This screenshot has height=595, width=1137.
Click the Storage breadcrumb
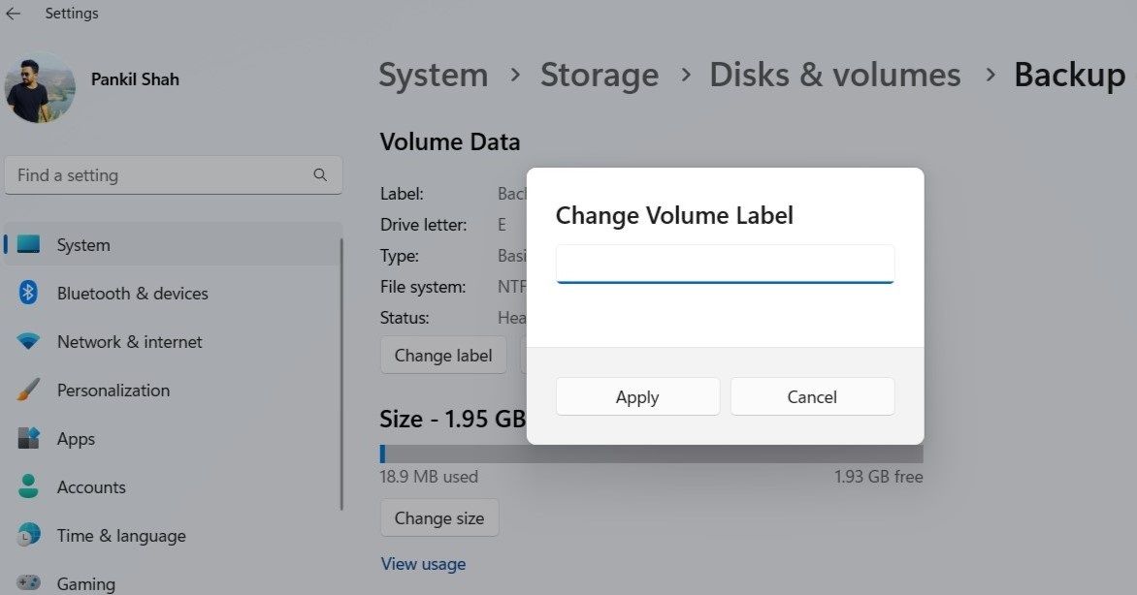tap(600, 76)
